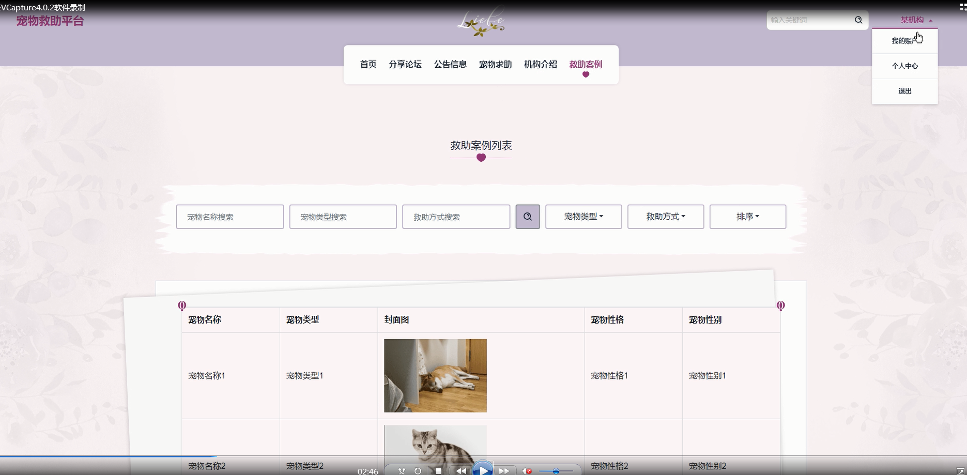Click the fast-forward button in player
Image resolution: width=967 pixels, height=475 pixels.
[x=504, y=471]
